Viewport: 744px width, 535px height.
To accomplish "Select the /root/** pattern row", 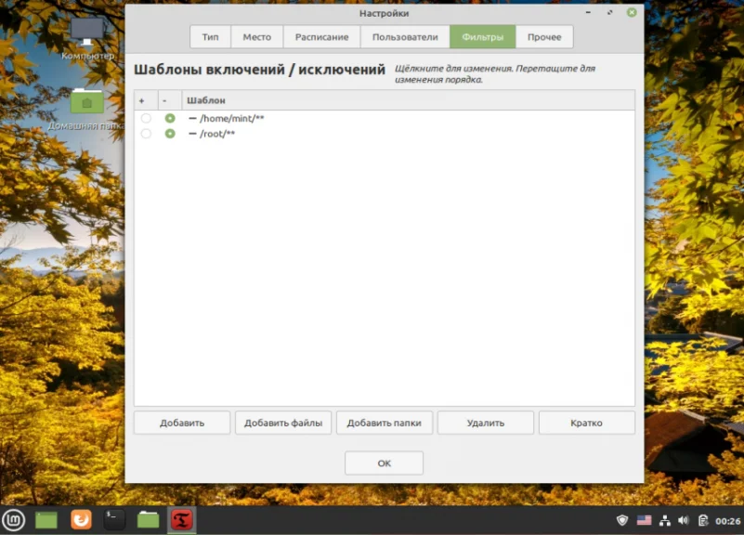I will pyautogui.click(x=385, y=134).
